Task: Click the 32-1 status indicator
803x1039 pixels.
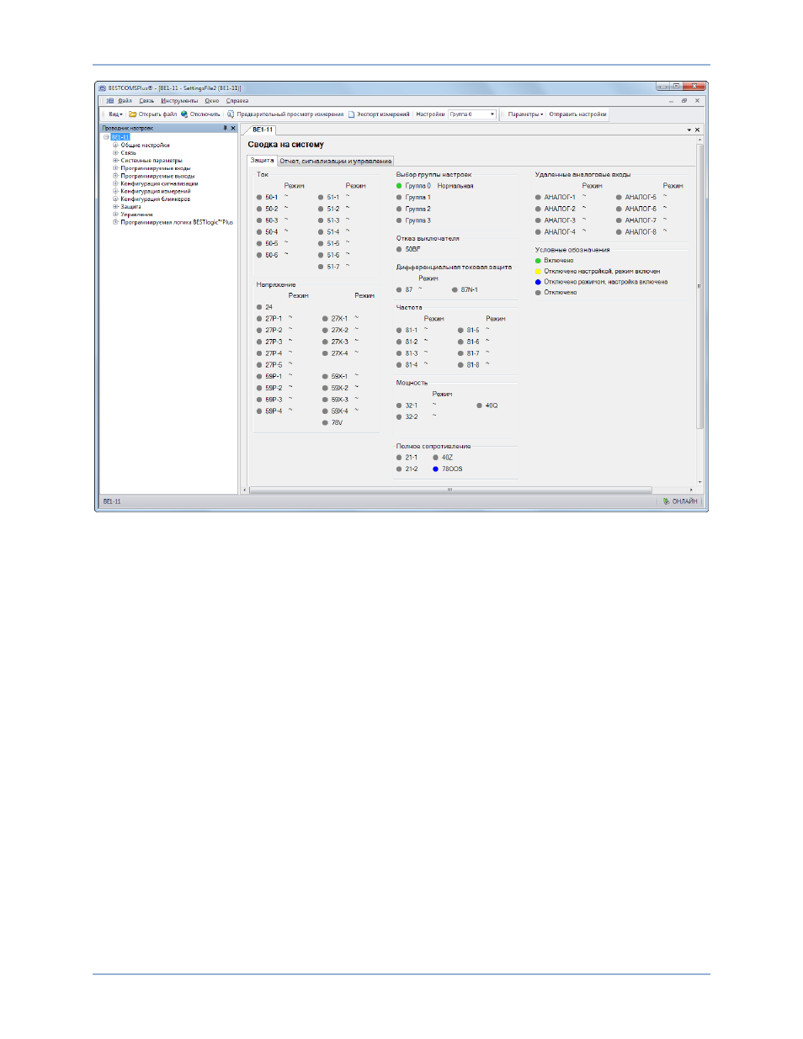Action: [399, 406]
